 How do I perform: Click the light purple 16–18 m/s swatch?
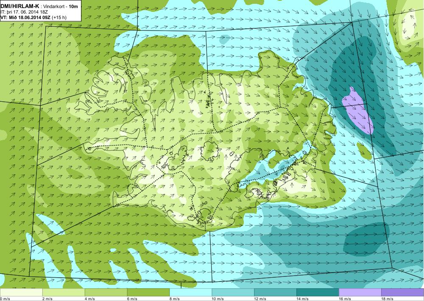click(360, 293)
